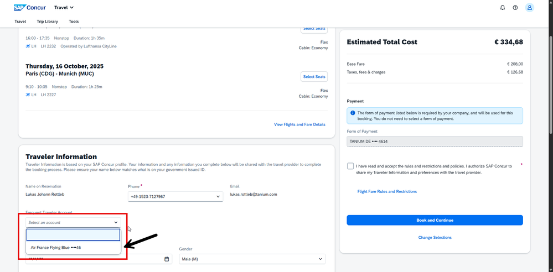Open the Tools tab
This screenshot has width=553, height=272.
point(74,22)
